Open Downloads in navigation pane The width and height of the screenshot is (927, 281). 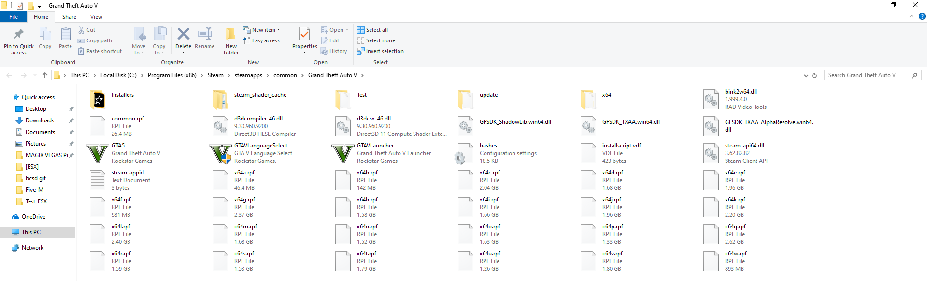40,120
